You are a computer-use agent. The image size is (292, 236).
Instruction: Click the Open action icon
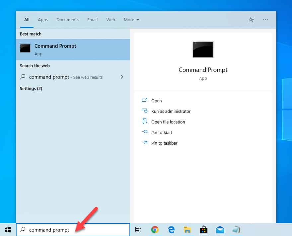click(145, 100)
